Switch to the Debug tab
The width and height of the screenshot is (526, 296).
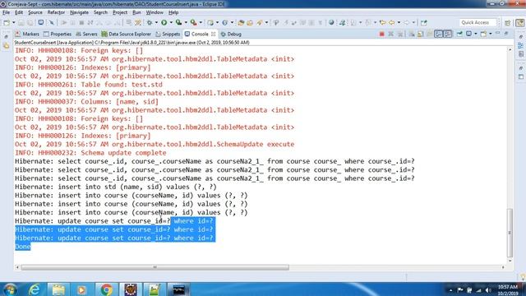point(231,34)
